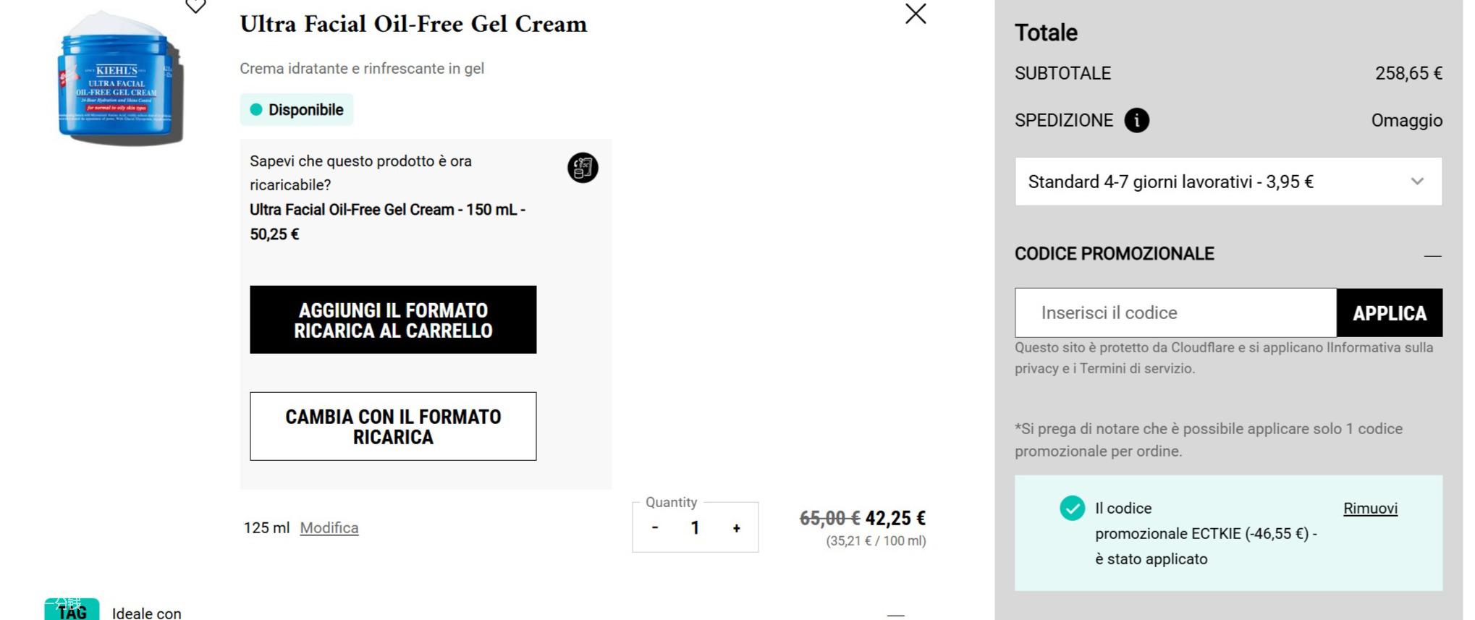Click the quantity value field

695,528
